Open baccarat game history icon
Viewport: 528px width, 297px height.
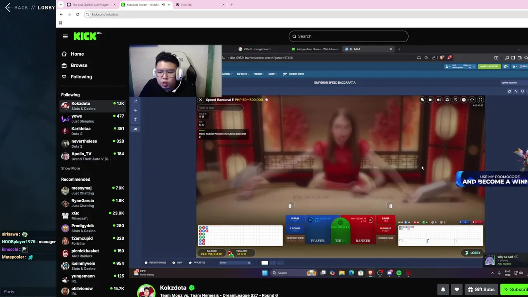pos(455,100)
